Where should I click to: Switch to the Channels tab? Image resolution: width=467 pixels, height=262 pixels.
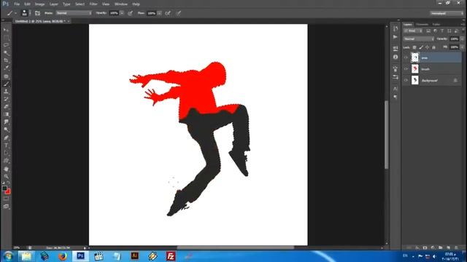[422, 24]
